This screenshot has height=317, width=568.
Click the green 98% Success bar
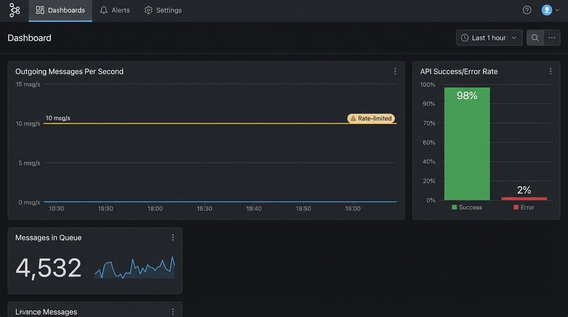(x=467, y=144)
